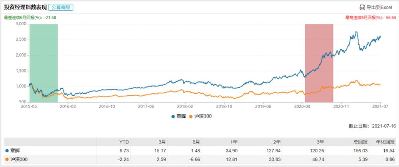
Task: Click 沪深300 3年 value 46.74
Action: (x=318, y=159)
